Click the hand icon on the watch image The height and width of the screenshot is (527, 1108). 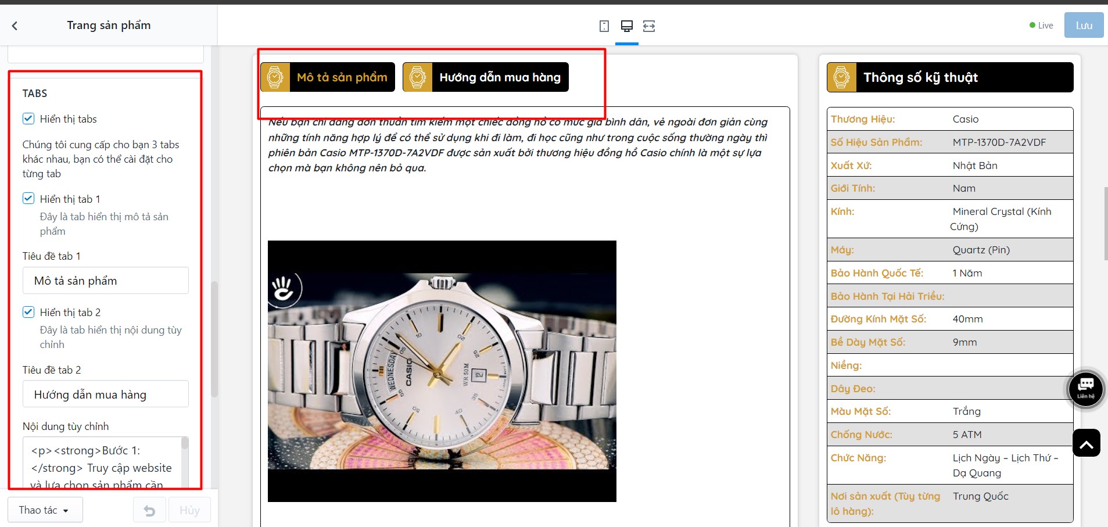pyautogui.click(x=284, y=289)
